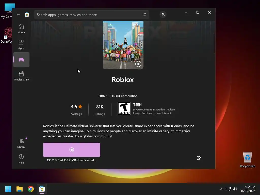The width and height of the screenshot is (260, 195).
Task: Click the TEEN rating label
Action: click(137, 105)
